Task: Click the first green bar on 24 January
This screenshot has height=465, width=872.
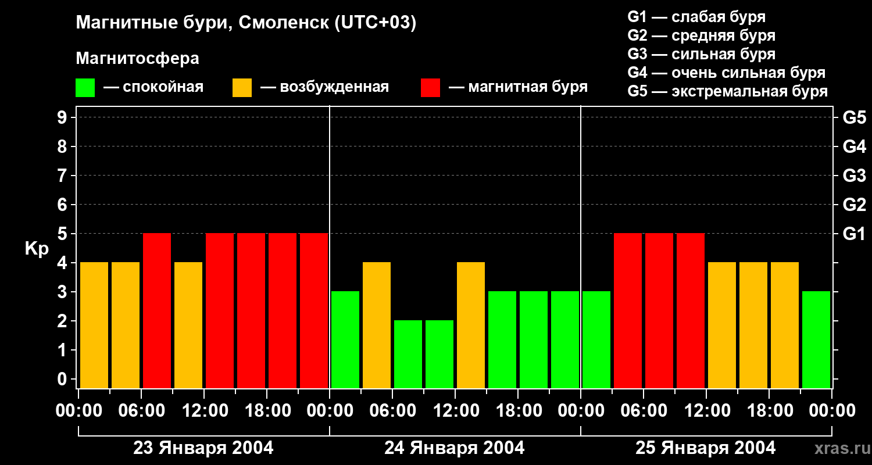Action: [345, 339]
